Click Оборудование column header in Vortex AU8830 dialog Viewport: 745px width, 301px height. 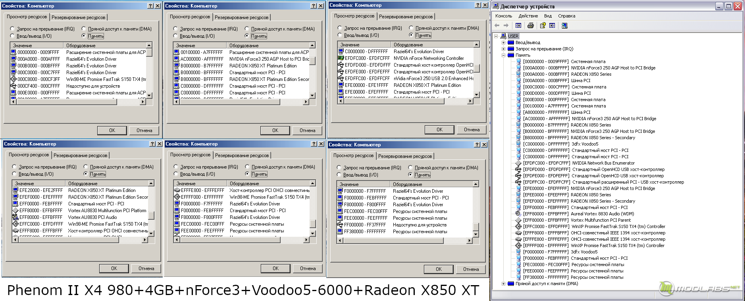pos(107,183)
